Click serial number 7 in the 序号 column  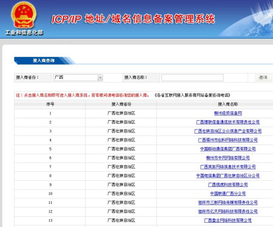(50, 167)
